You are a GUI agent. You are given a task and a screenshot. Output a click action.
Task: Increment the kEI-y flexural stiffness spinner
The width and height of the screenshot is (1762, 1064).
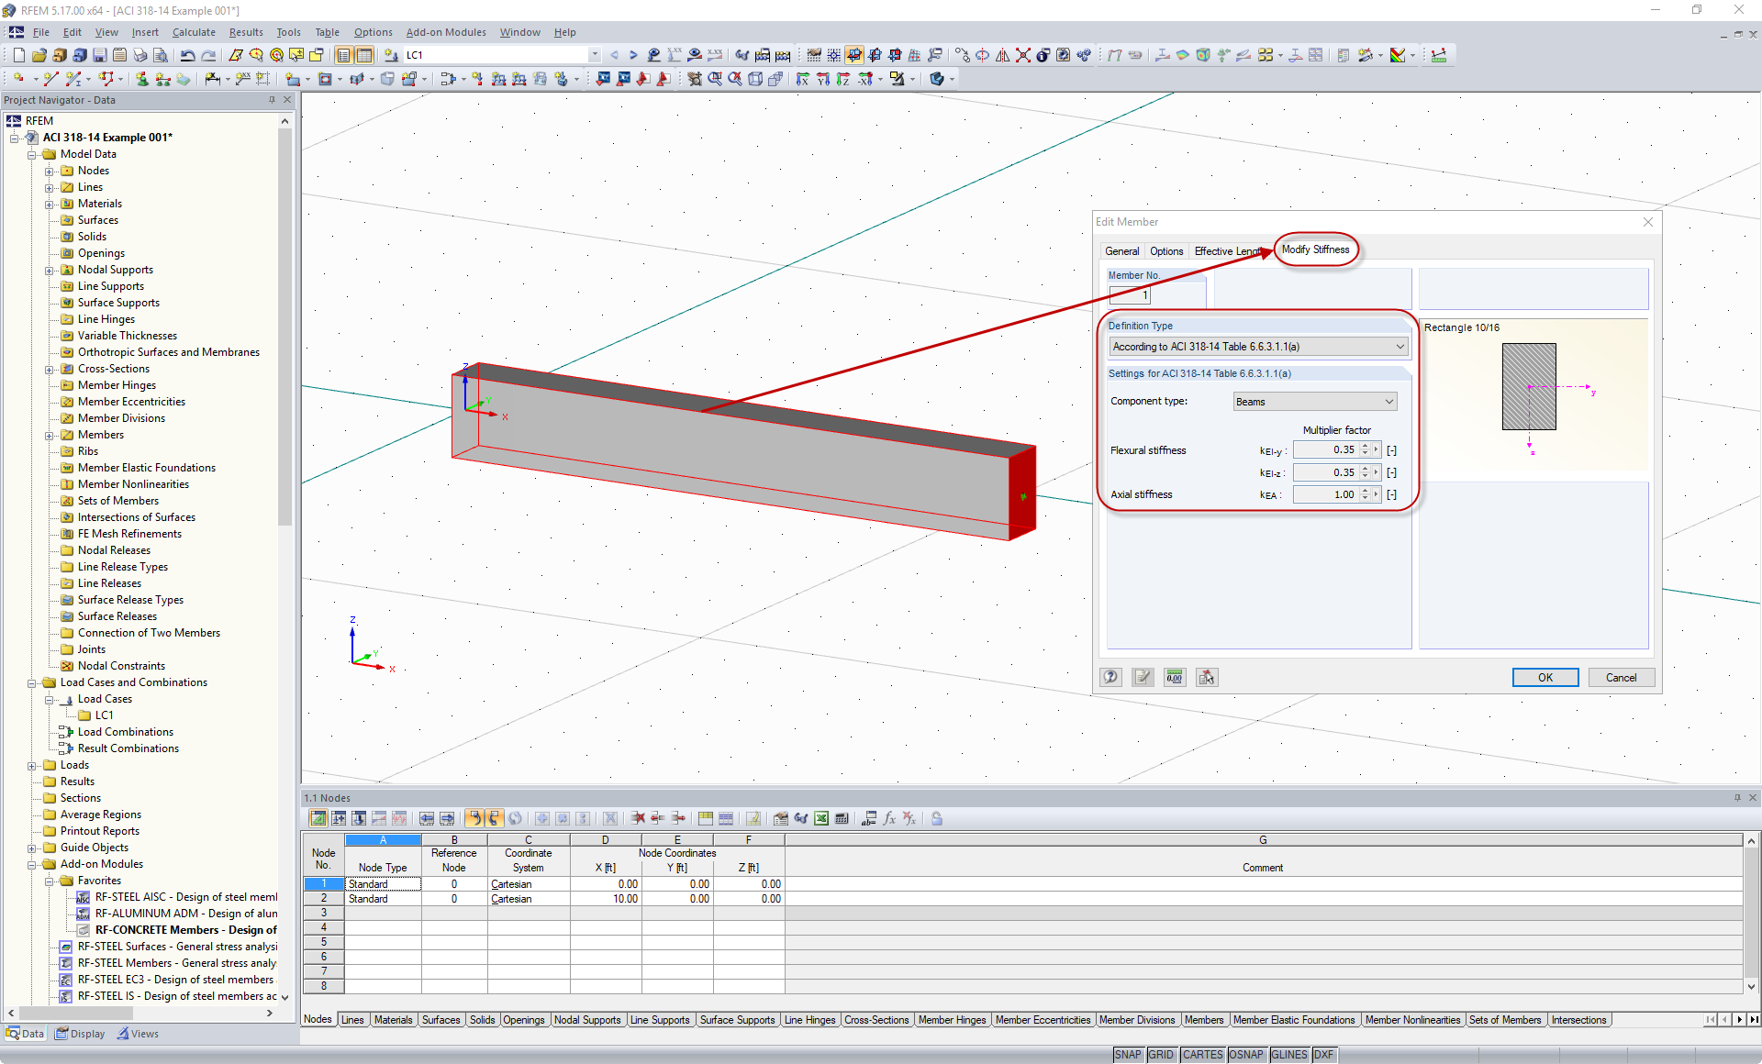point(1366,446)
